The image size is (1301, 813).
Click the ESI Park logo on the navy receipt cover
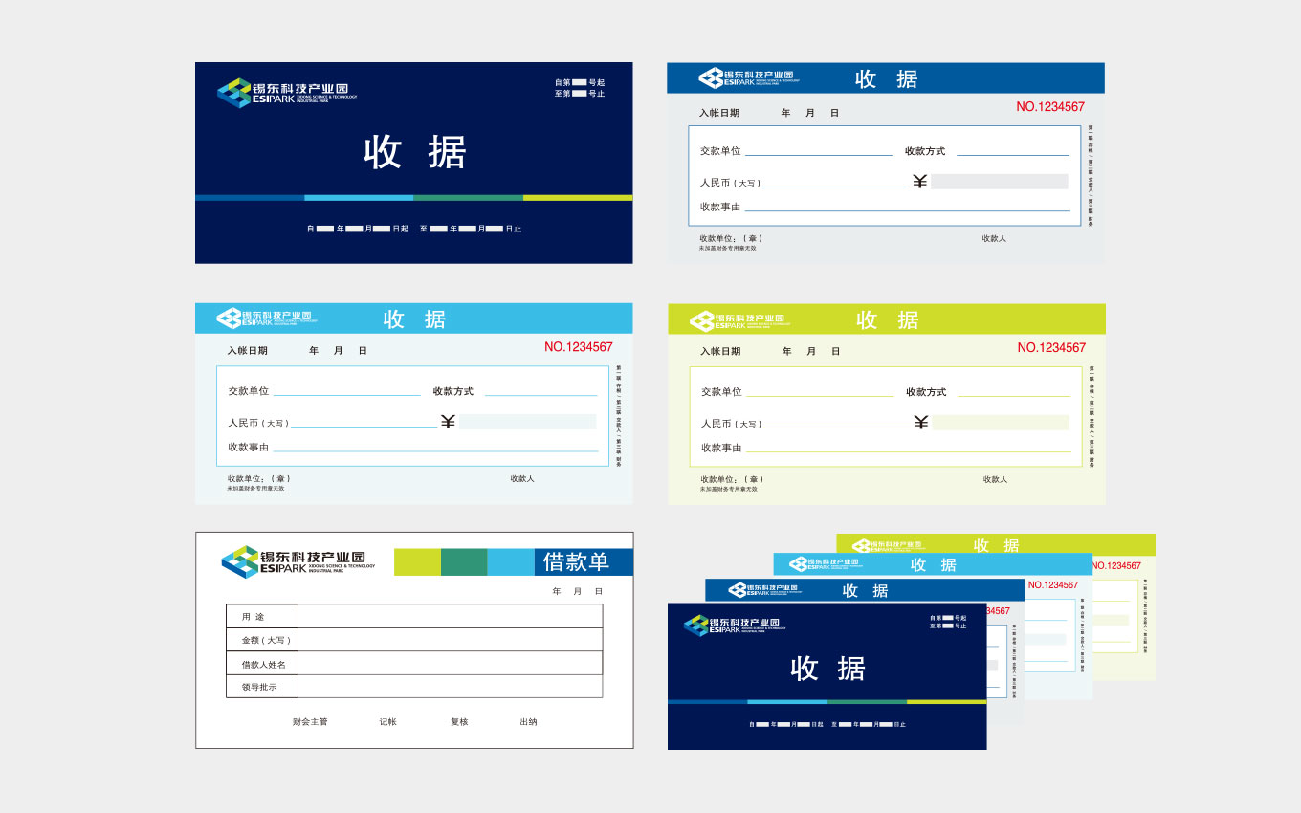(x=286, y=93)
